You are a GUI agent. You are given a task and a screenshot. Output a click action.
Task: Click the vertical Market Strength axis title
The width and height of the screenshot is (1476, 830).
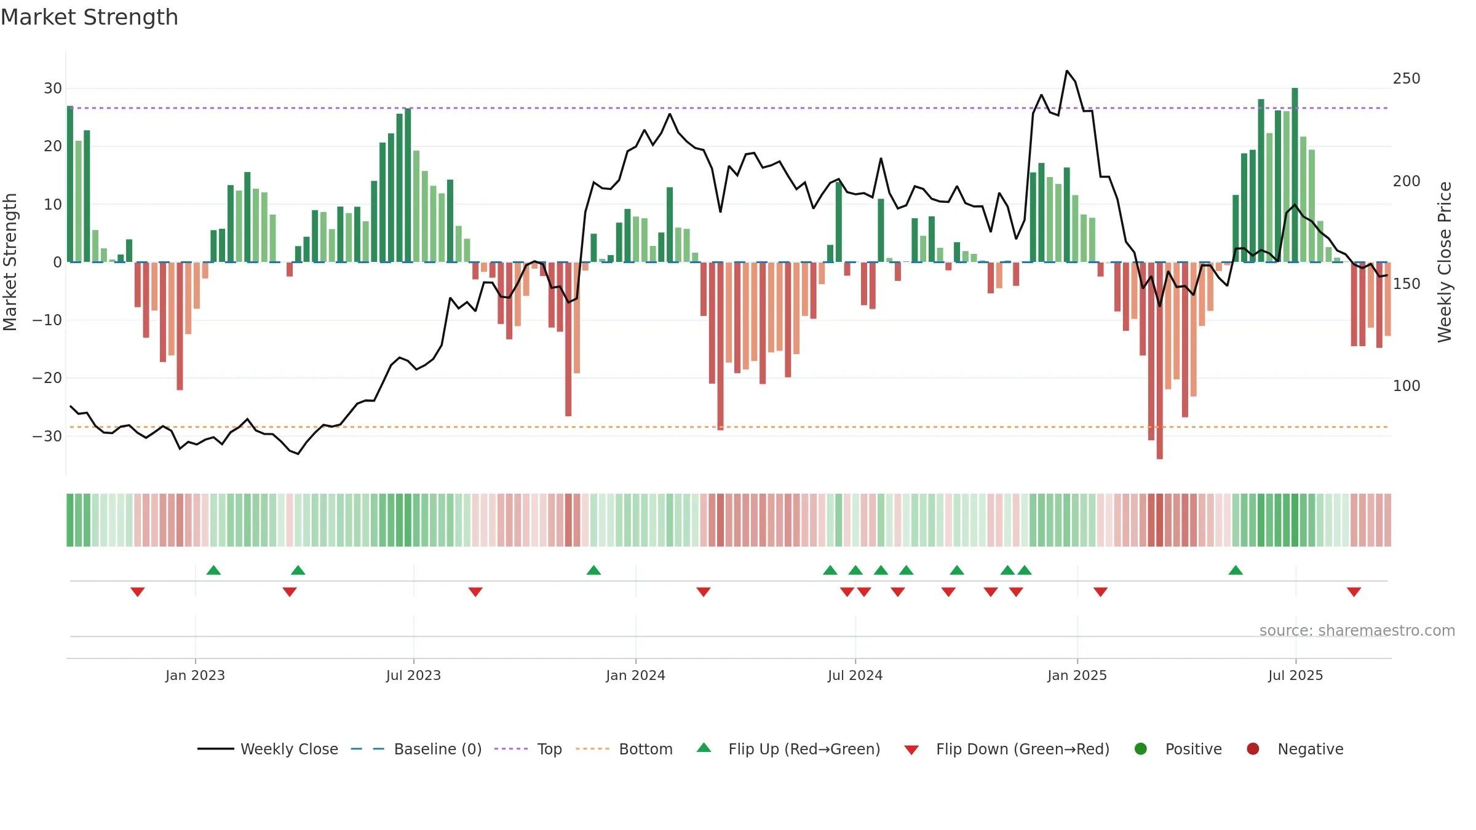tap(10, 262)
